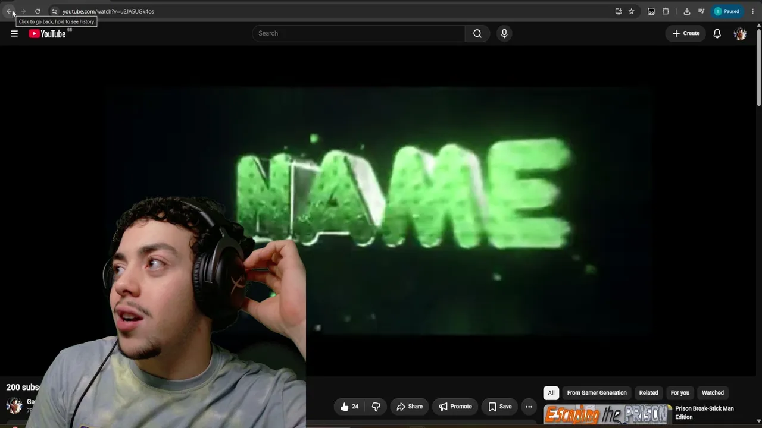Select the All filter chip
This screenshot has height=428, width=762.
[551, 393]
